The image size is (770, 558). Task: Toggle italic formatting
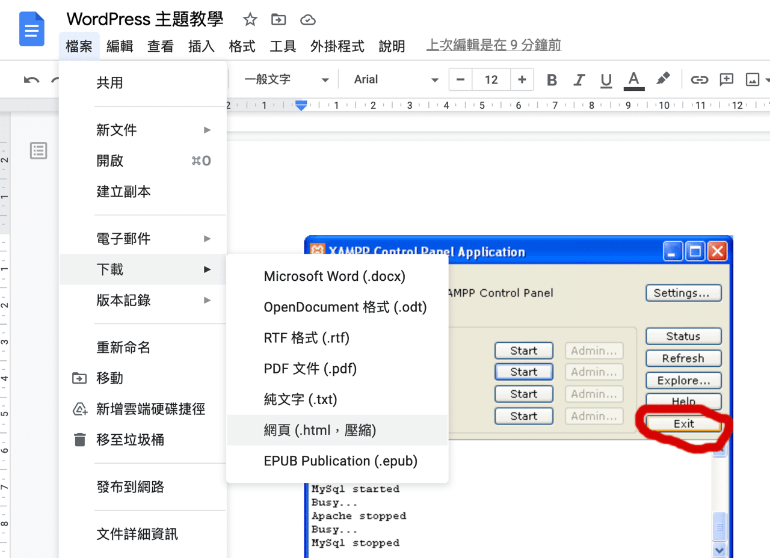(x=579, y=79)
